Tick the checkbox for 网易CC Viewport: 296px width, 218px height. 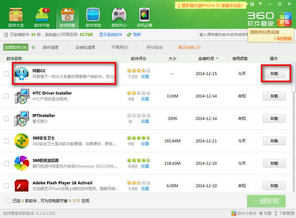click(6, 73)
